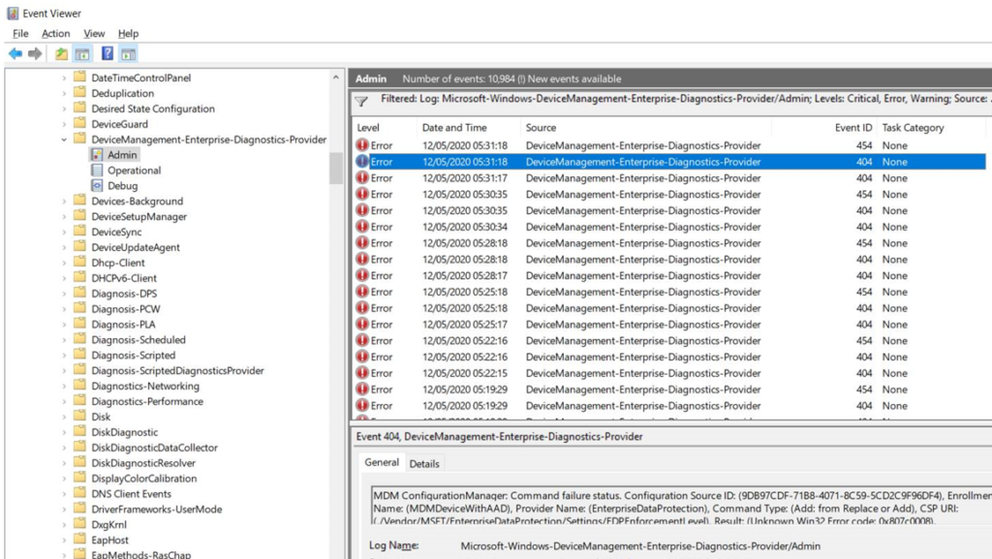Sort by the Event ID column header

click(824, 128)
